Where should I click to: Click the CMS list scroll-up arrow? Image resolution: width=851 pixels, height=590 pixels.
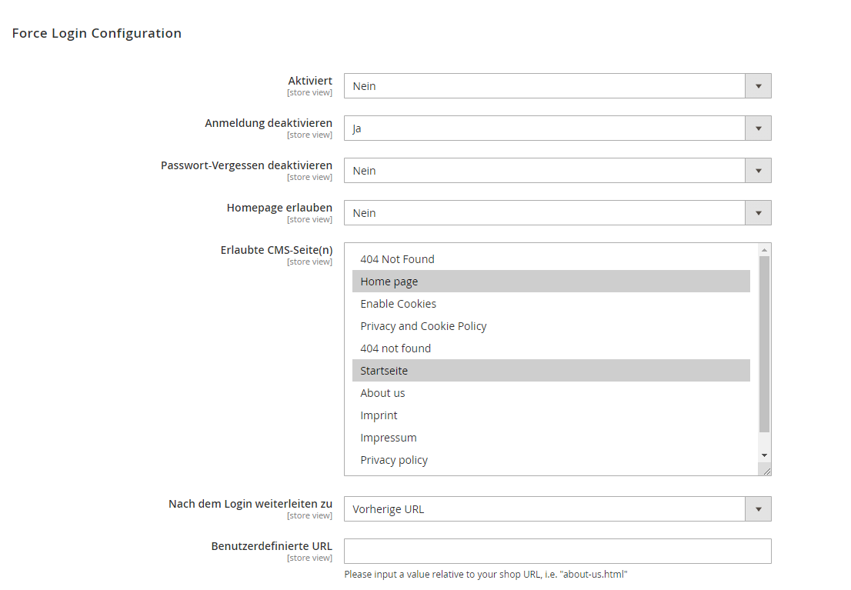[x=764, y=250]
